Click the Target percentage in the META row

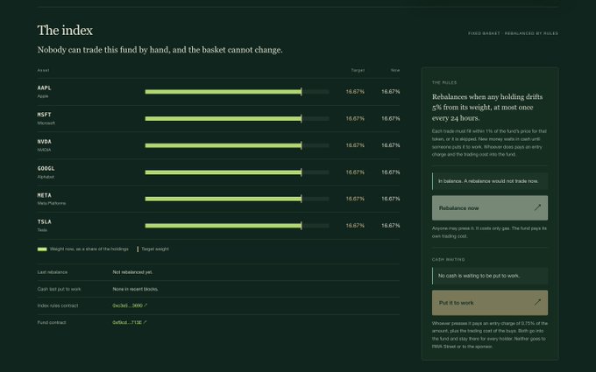(355, 199)
